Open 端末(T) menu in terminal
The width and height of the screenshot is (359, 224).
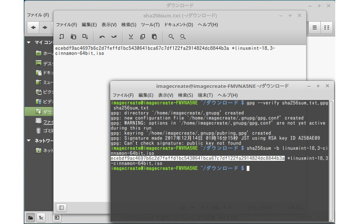[206, 95]
